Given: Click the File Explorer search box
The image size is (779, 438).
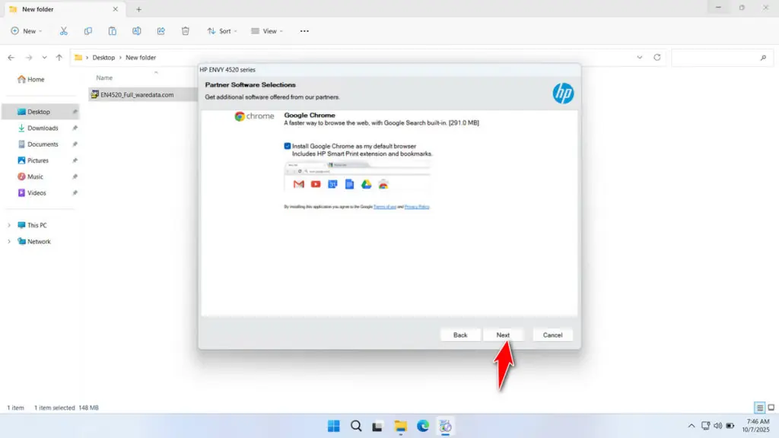Looking at the screenshot, I should 719,57.
